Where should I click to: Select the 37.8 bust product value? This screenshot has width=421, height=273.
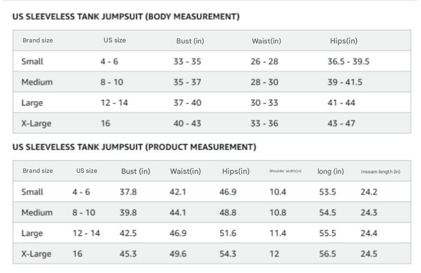click(128, 192)
